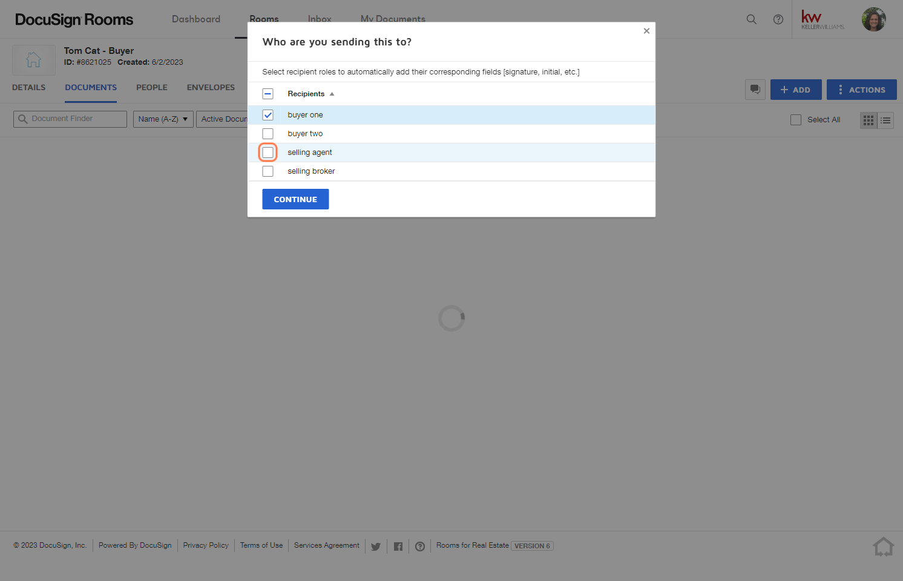Screen dimensions: 903x581
Task: Open the Details tab
Action: [x=28, y=88]
